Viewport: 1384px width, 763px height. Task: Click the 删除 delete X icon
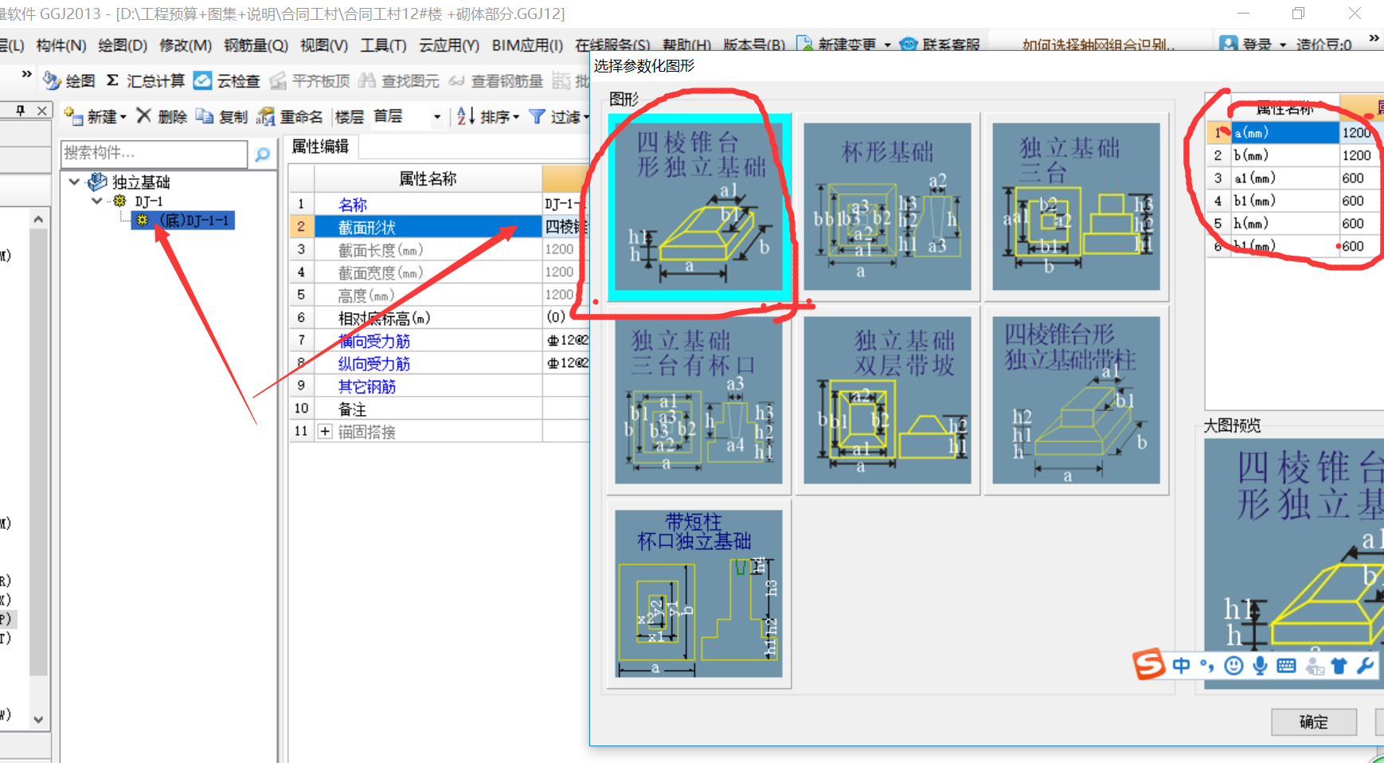click(143, 115)
